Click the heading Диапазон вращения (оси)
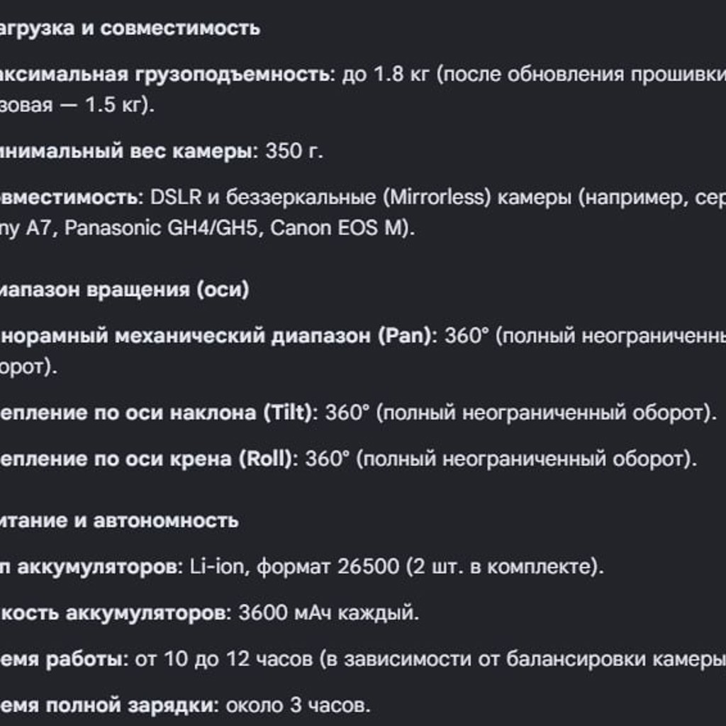Viewport: 726px width, 726px height. [124, 290]
